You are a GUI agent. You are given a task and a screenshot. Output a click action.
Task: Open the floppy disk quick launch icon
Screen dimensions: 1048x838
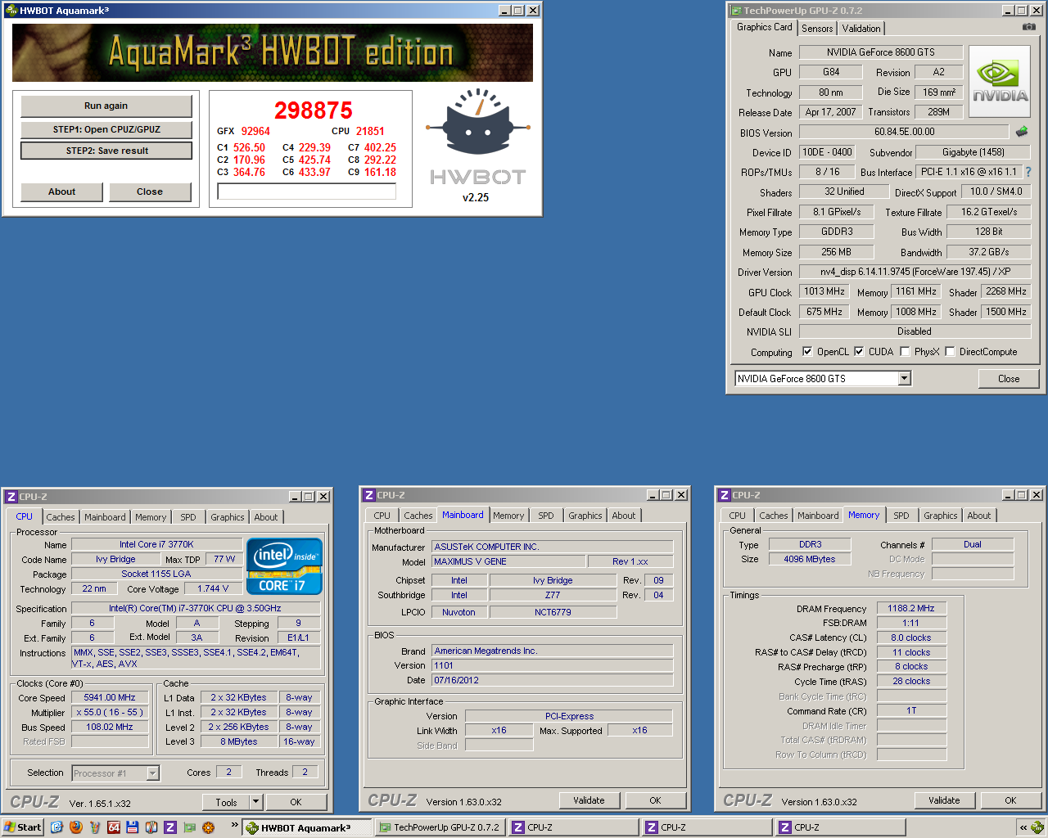(132, 827)
